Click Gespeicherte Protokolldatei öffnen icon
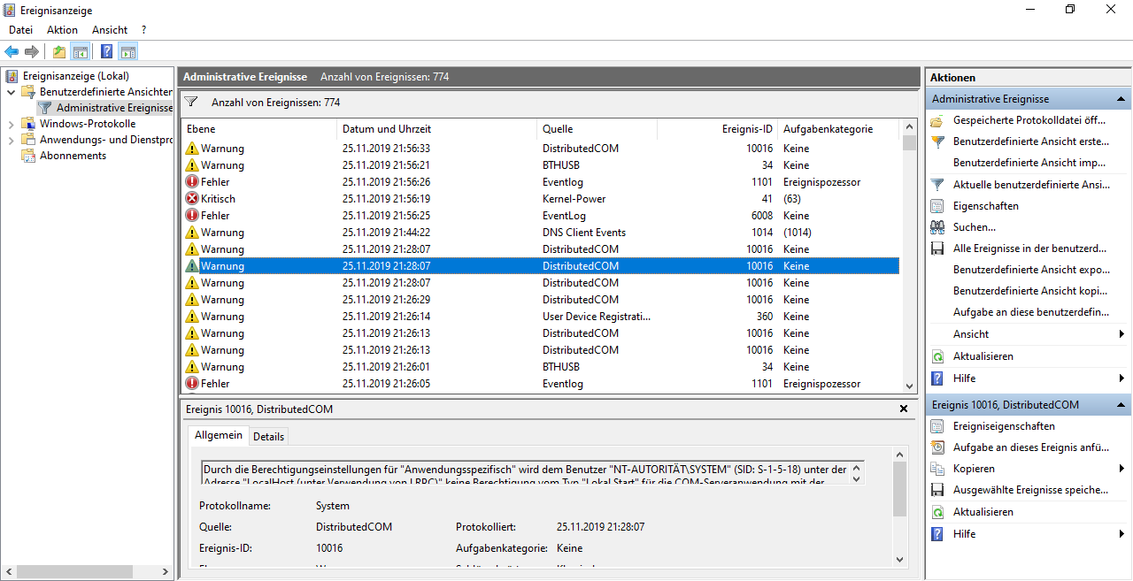 [937, 120]
